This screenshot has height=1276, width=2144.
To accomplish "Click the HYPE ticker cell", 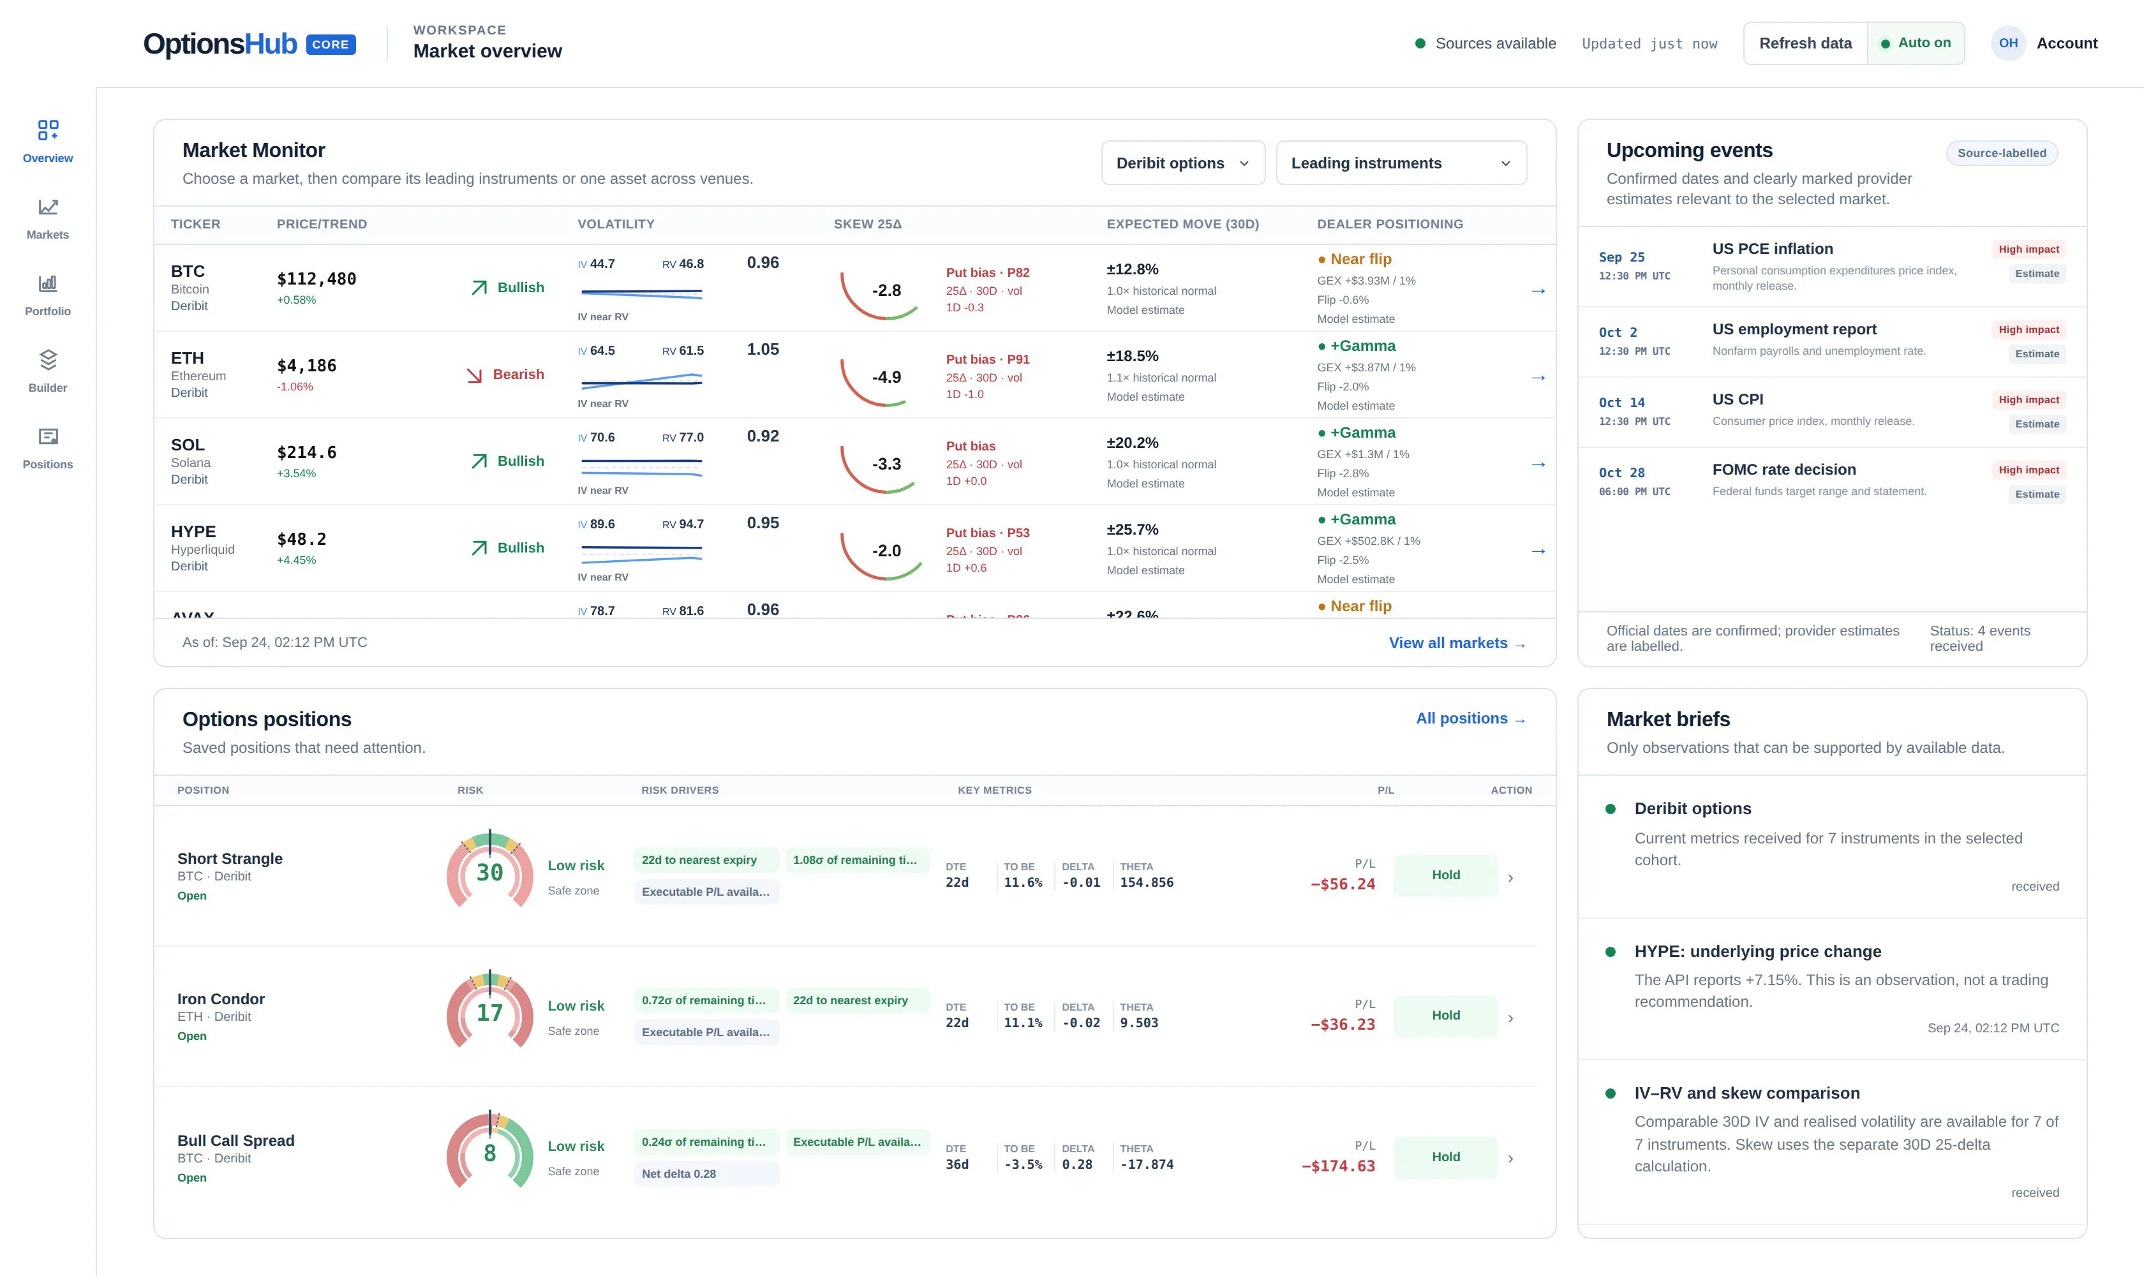I will (203, 547).
